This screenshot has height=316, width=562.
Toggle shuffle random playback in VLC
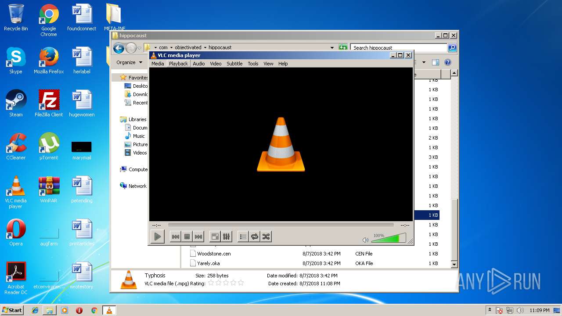(266, 237)
